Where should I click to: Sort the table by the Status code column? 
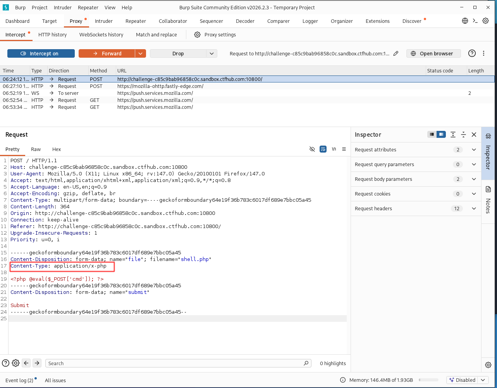click(445, 70)
